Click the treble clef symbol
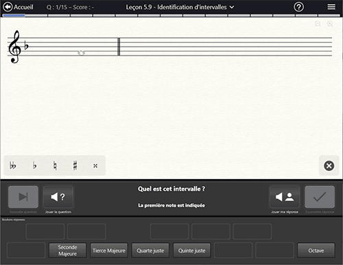 14,47
